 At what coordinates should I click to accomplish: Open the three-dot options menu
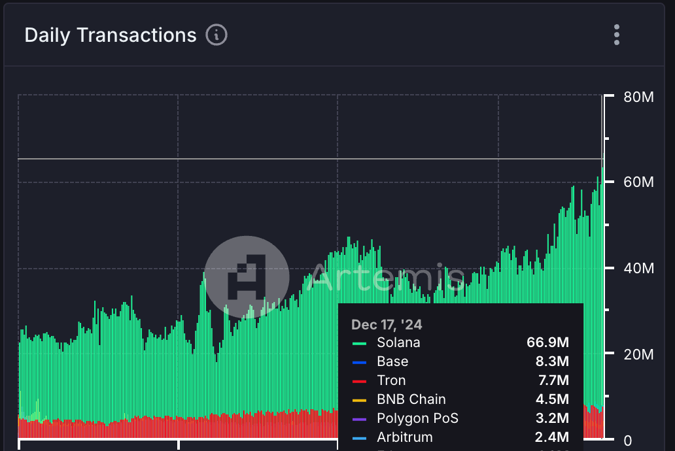(616, 35)
